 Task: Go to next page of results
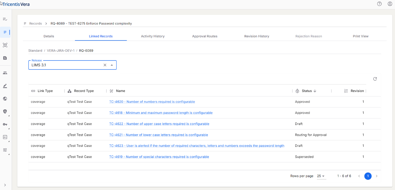coord(377,176)
